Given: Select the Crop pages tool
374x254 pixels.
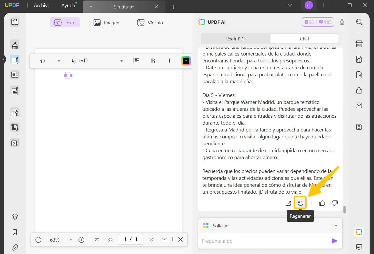Looking at the screenshot, I should click(15, 127).
